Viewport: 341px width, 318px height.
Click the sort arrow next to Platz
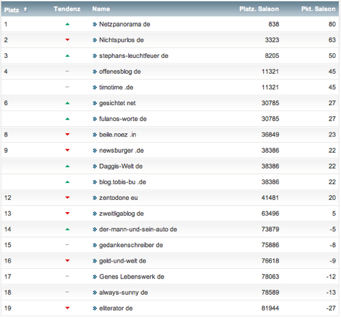pyautogui.click(x=25, y=10)
